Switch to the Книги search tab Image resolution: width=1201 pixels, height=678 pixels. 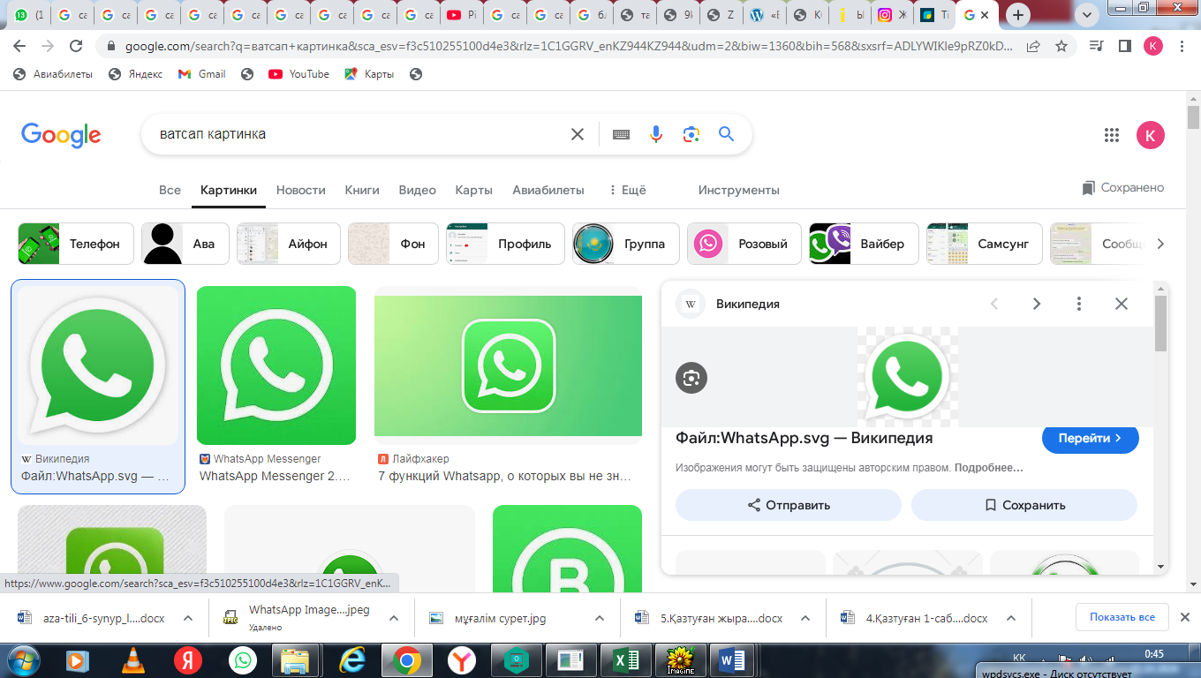362,190
